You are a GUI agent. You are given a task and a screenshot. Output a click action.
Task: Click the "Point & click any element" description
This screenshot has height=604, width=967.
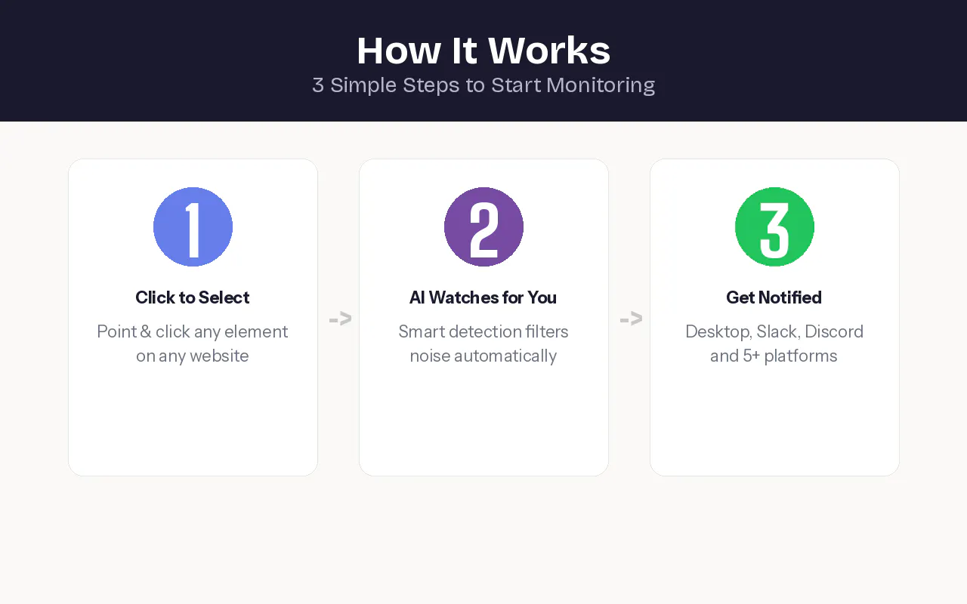coord(193,331)
